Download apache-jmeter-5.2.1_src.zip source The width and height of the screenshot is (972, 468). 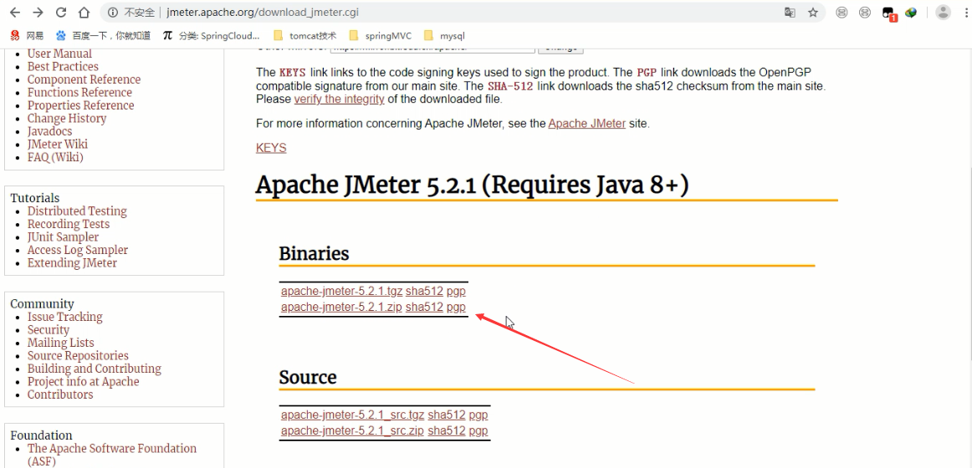click(352, 431)
